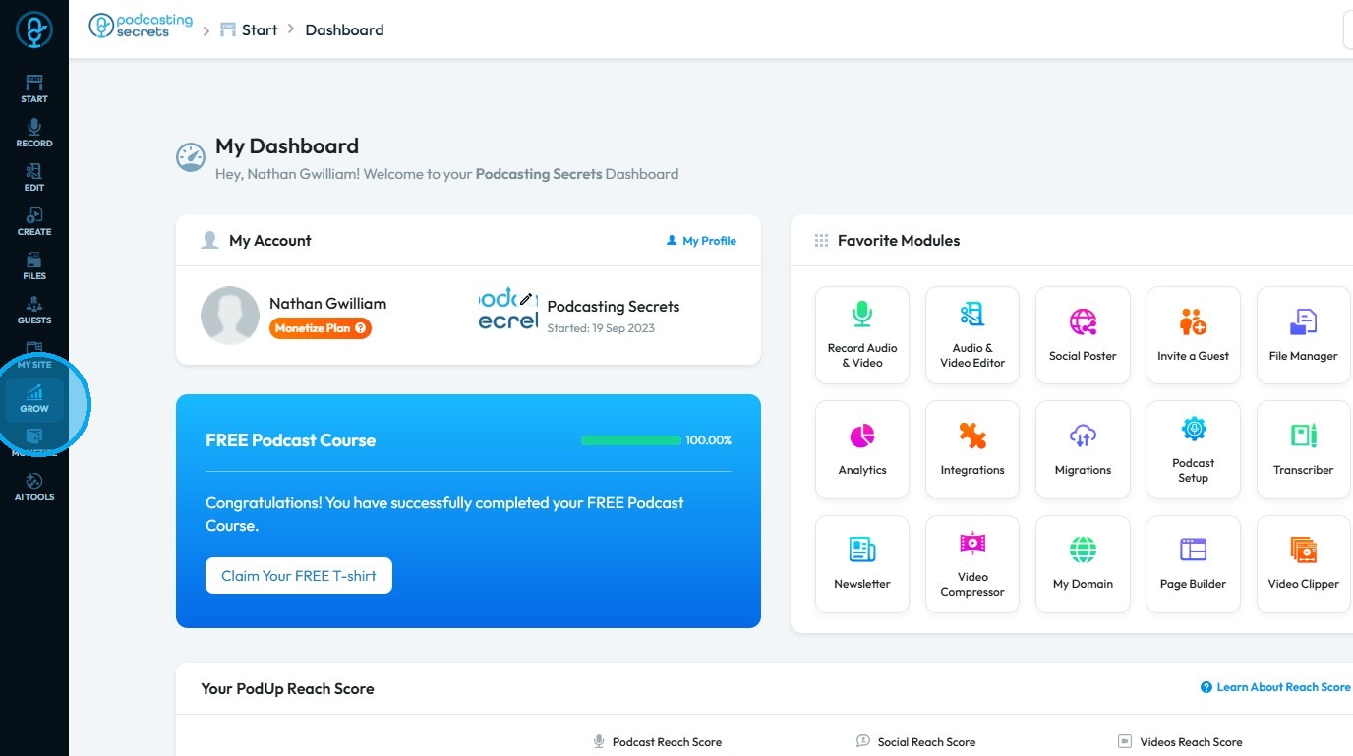Open the Transcriber module
Image resolution: width=1353 pixels, height=756 pixels.
tap(1303, 449)
